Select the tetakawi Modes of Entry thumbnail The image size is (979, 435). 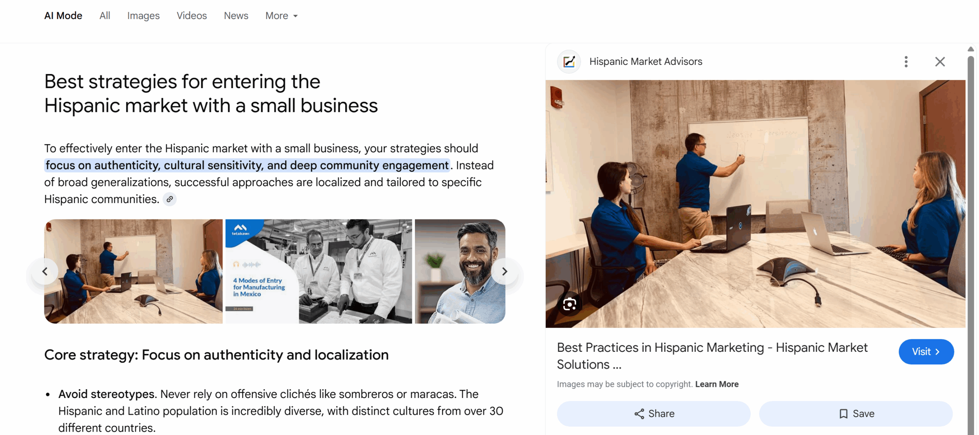[318, 271]
